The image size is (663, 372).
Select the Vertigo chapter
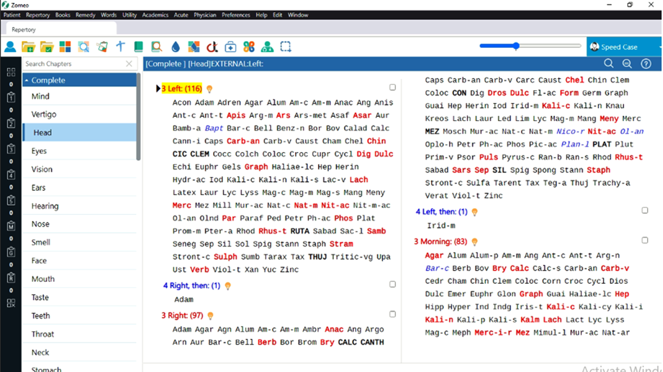[x=79, y=114]
